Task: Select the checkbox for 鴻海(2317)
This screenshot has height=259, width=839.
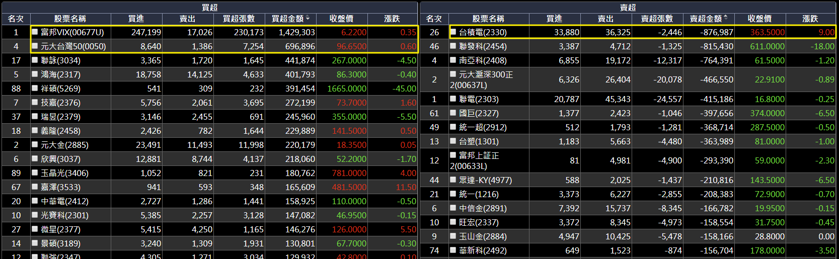Action: pyautogui.click(x=35, y=74)
